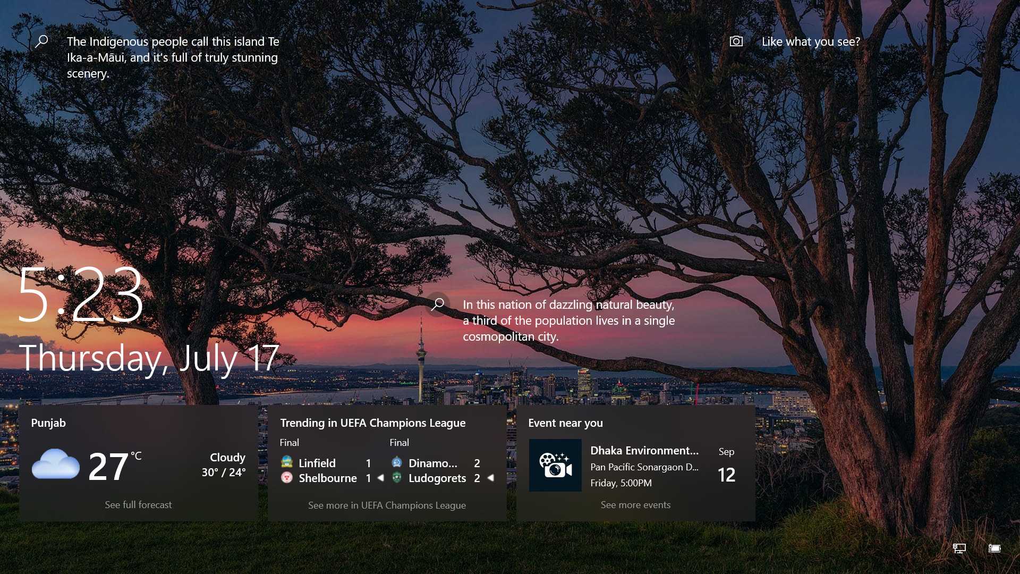Screen dimensions: 1020x574
Task: Click the network status icon
Action: (x=959, y=548)
